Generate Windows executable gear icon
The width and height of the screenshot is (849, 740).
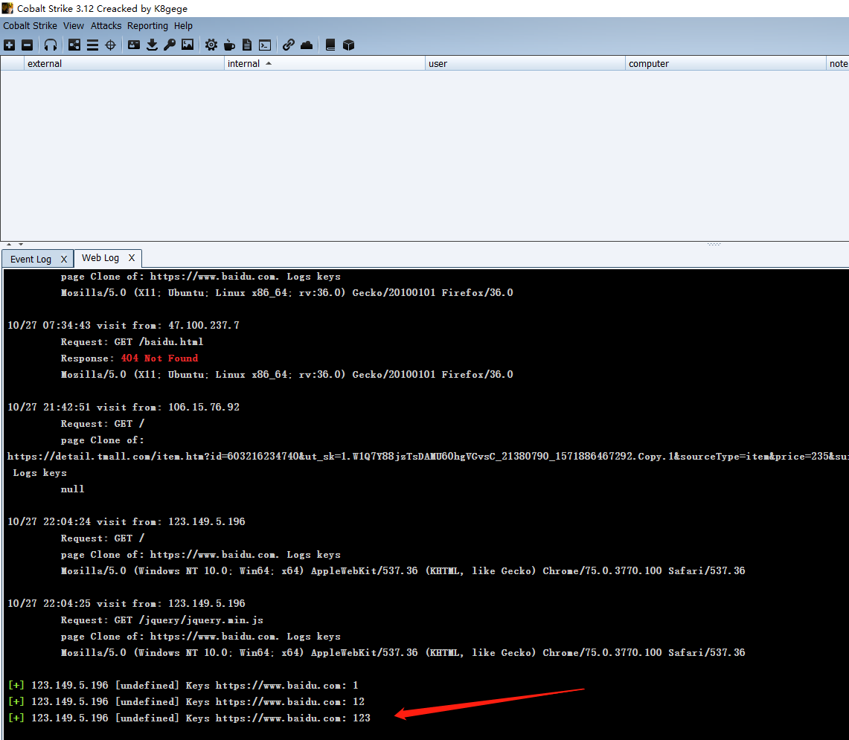(x=211, y=45)
